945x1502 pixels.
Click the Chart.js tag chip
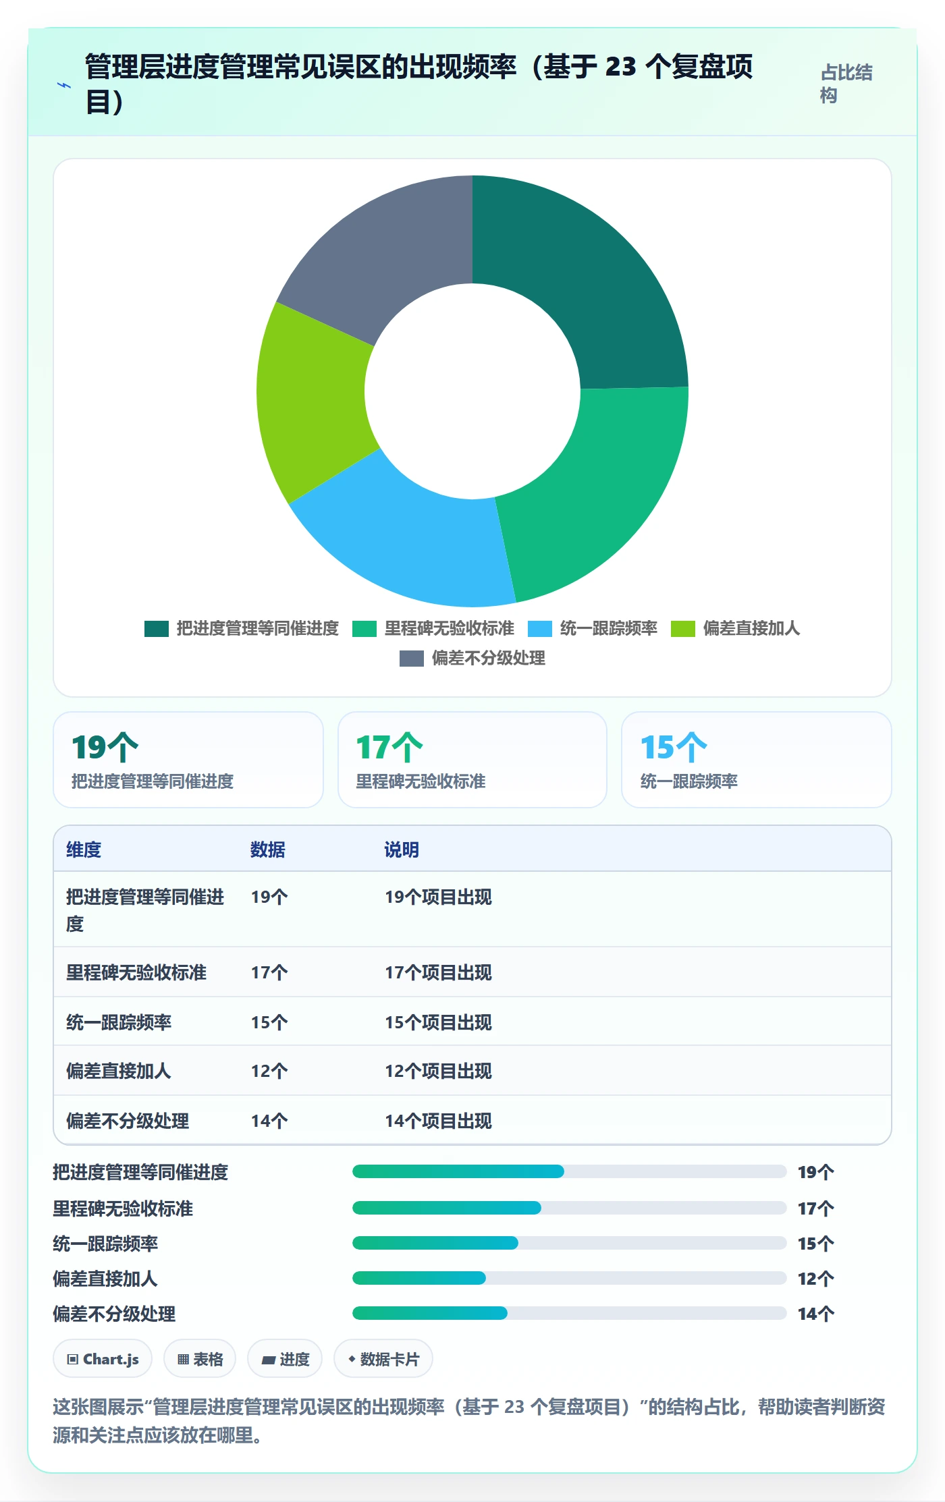(103, 1359)
